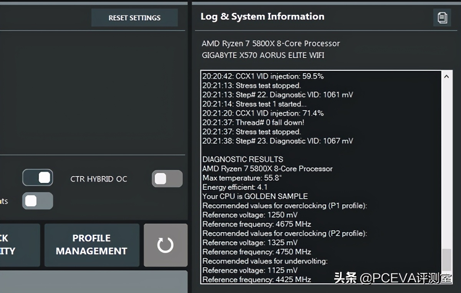Click the DIAGNOSTIC RESULTS heading in the log
Screen dimensions: 461x293
(x=242, y=159)
